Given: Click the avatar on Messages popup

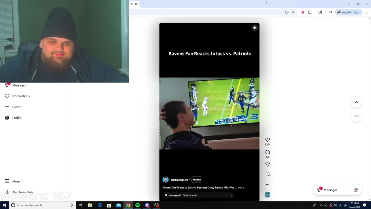Looking at the screenshot, I should click(356, 190).
